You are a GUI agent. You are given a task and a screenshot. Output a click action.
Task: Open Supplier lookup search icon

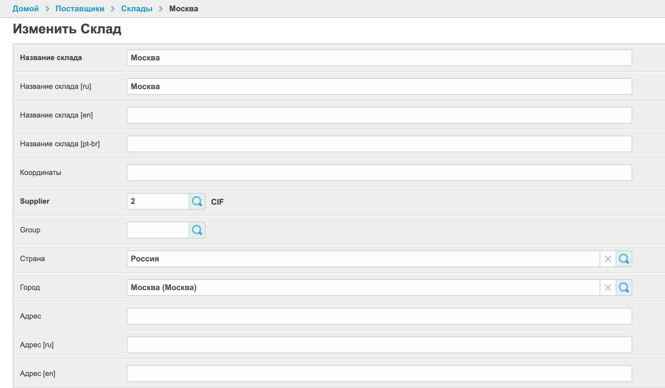click(x=197, y=201)
